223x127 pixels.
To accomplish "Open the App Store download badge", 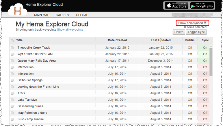I will coord(177,6).
